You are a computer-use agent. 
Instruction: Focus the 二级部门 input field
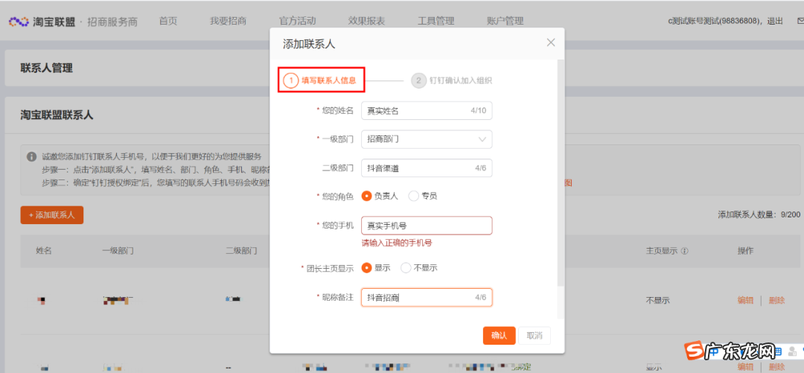(427, 168)
